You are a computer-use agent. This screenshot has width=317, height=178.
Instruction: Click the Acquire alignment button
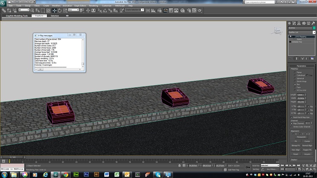pos(307,154)
